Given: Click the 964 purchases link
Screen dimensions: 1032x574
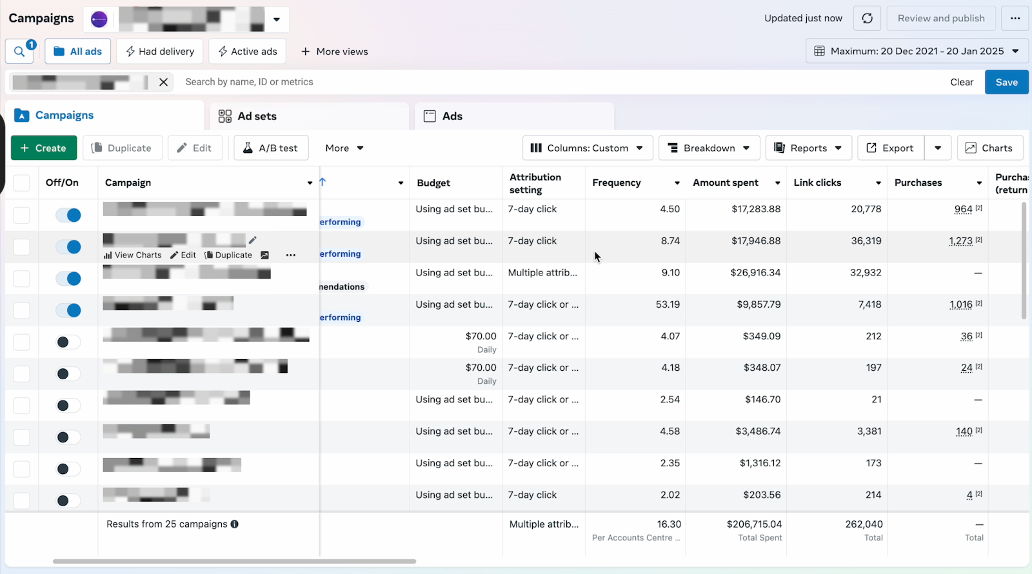Looking at the screenshot, I should coord(963,209).
